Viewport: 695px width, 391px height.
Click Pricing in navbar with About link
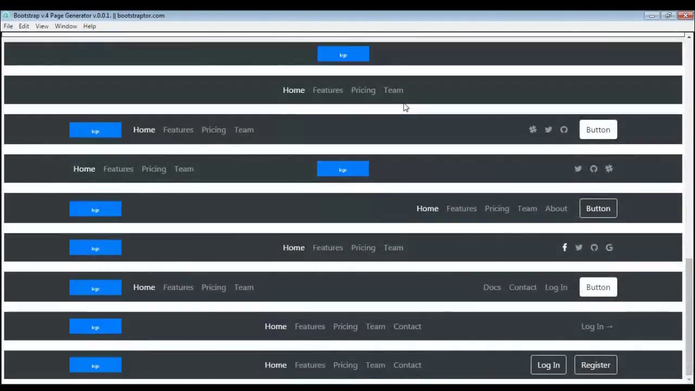click(x=497, y=209)
